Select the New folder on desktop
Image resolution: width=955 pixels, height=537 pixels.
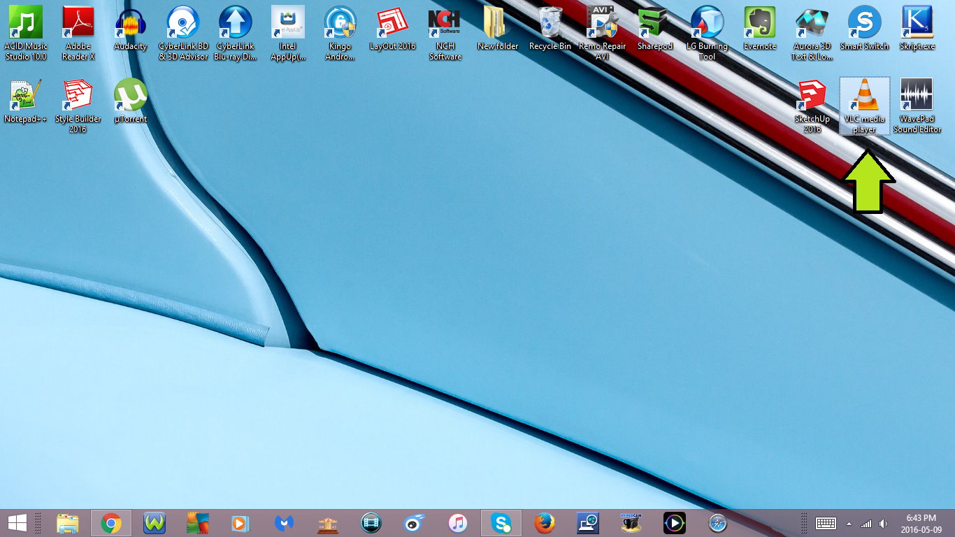click(x=498, y=29)
